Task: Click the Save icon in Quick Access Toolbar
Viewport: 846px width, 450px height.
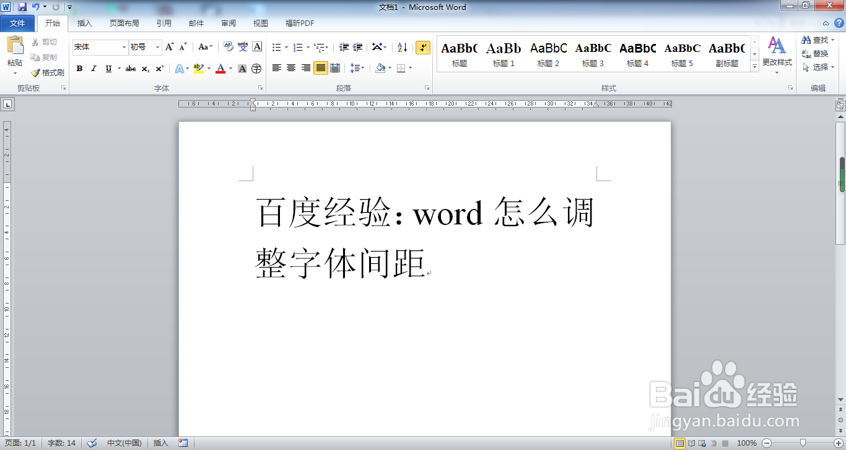Action: point(22,7)
